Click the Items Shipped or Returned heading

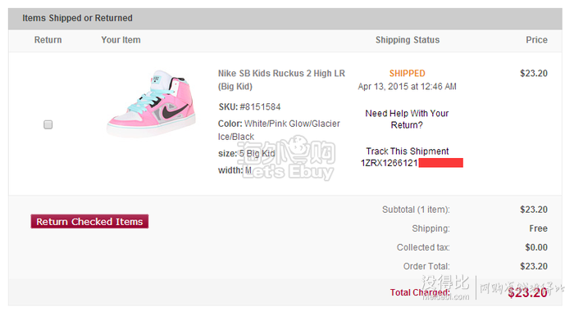[77, 18]
